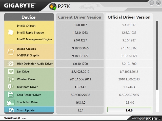
Task: Click the Wireless Driver antenna icon
Action: click(x=11, y=79)
